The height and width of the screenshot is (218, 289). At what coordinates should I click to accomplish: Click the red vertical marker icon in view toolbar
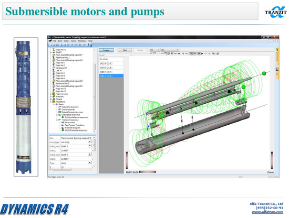click(x=183, y=53)
